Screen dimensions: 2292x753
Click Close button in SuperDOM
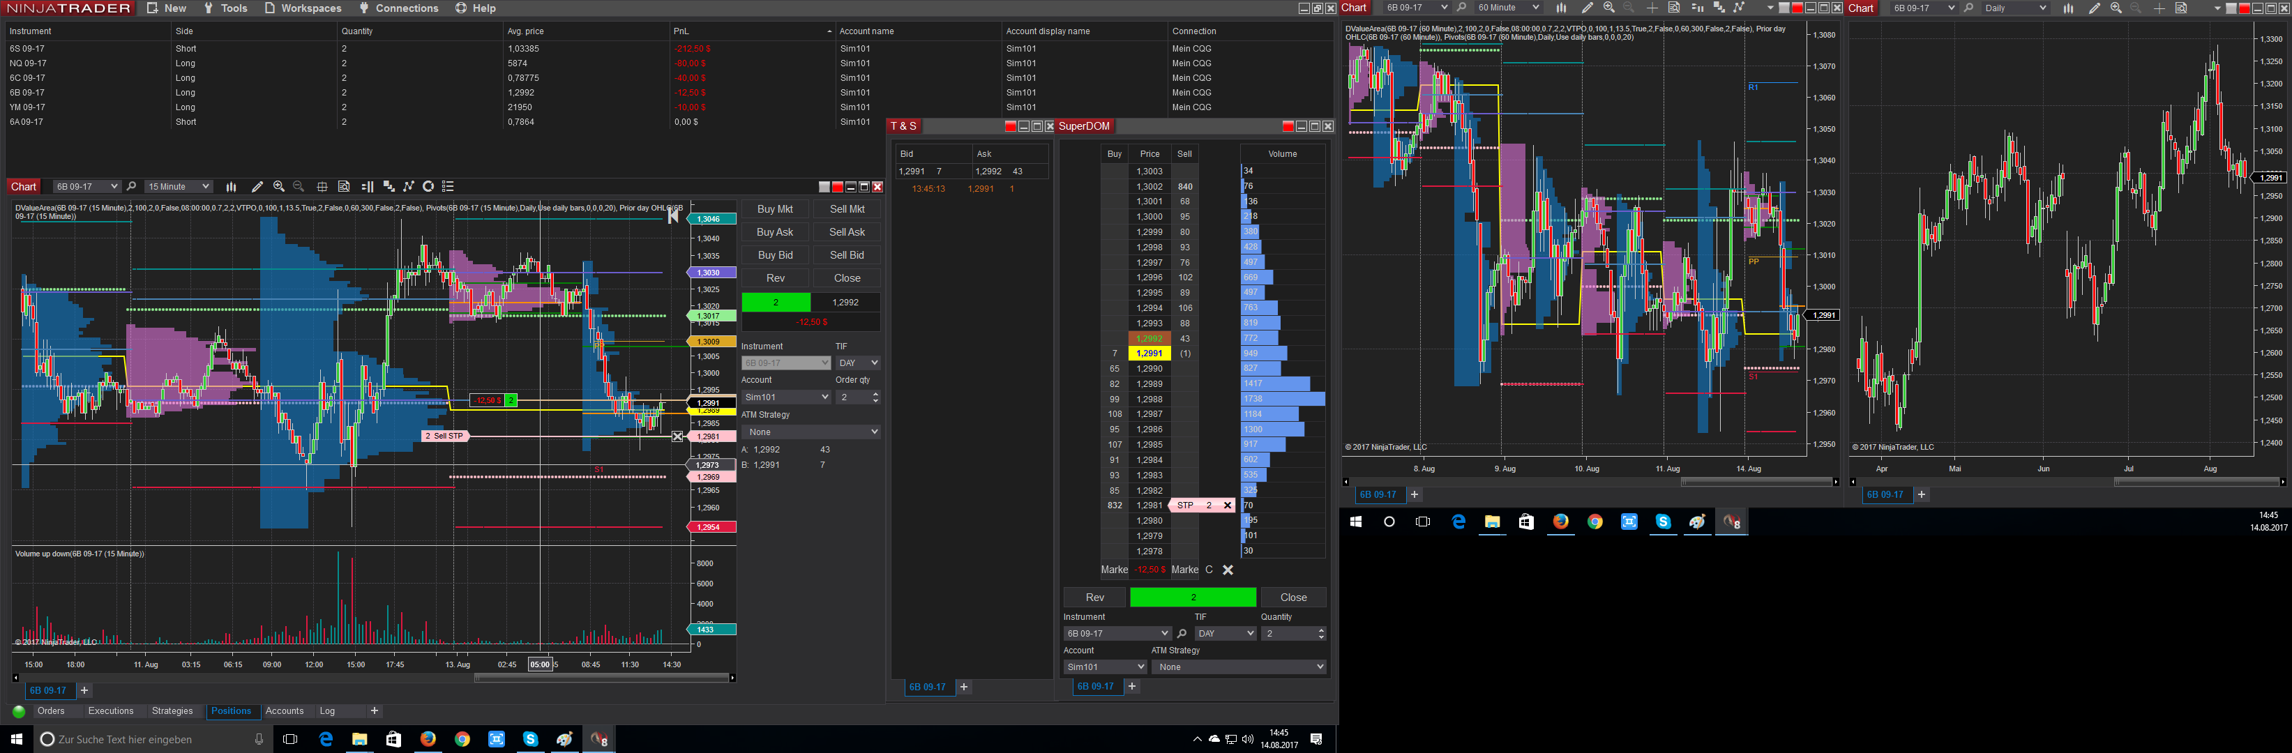pyautogui.click(x=1294, y=598)
